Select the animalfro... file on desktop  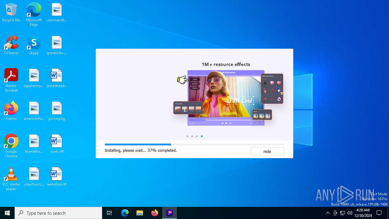click(x=34, y=144)
